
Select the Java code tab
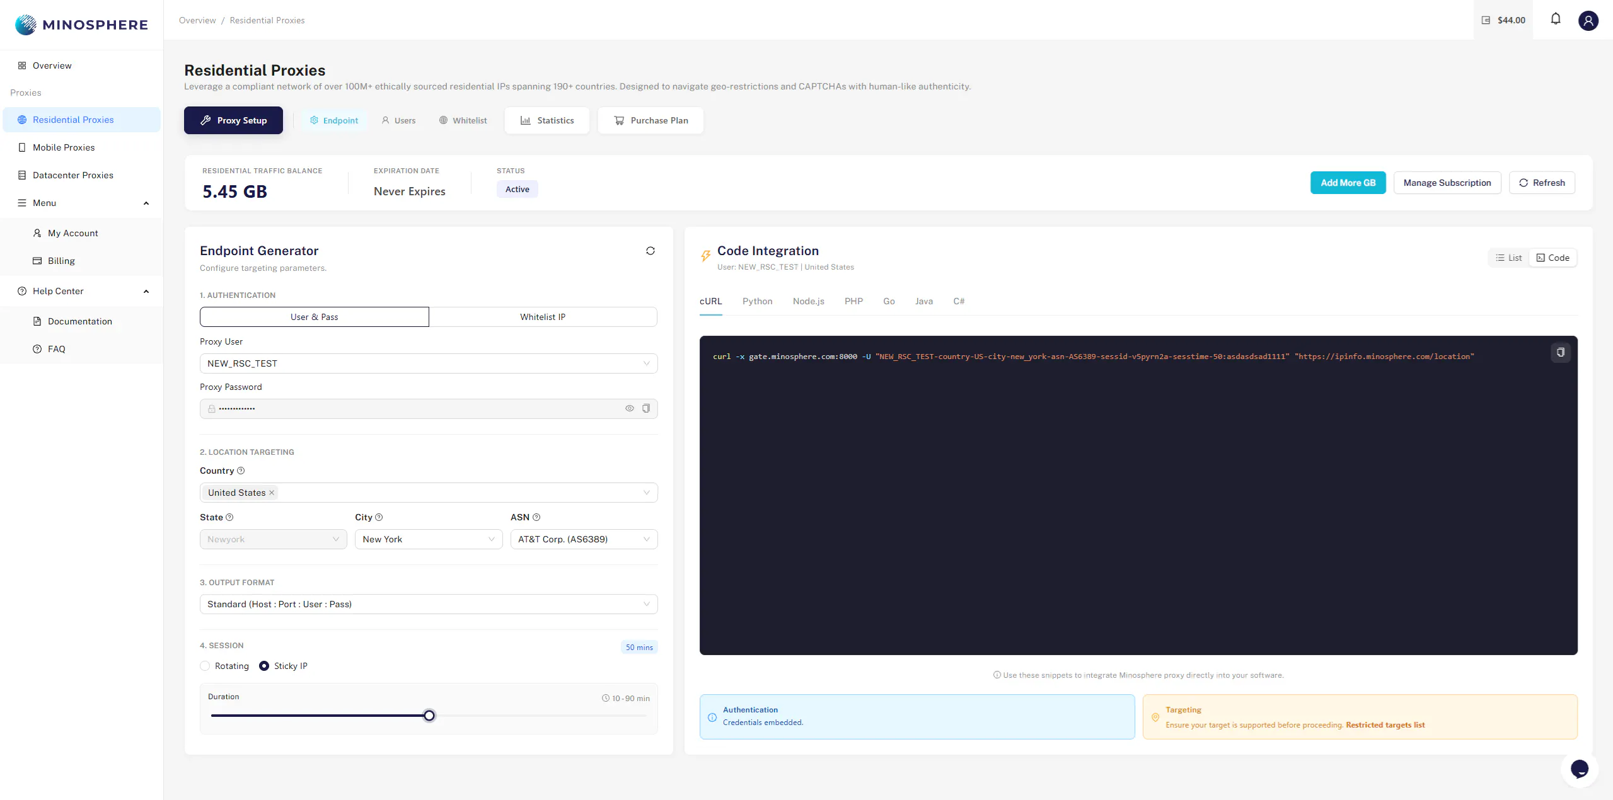pyautogui.click(x=924, y=301)
